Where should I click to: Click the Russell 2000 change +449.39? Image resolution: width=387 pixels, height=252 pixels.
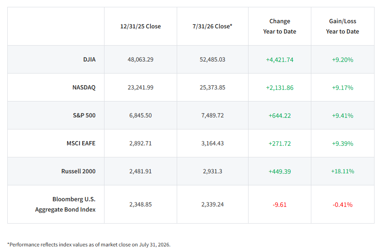pyautogui.click(x=279, y=171)
